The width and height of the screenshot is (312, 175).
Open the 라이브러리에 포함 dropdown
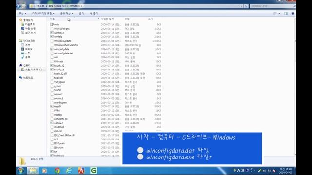coord(43,13)
